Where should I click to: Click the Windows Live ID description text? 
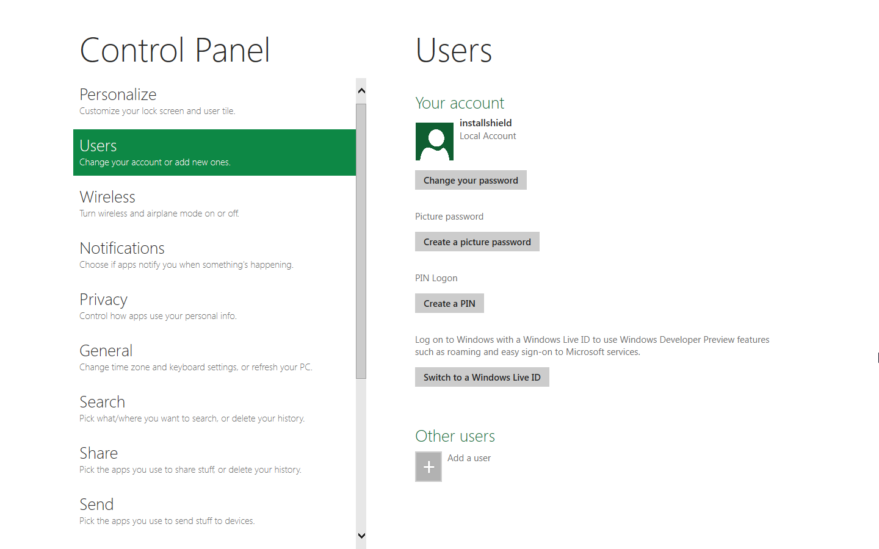click(592, 346)
